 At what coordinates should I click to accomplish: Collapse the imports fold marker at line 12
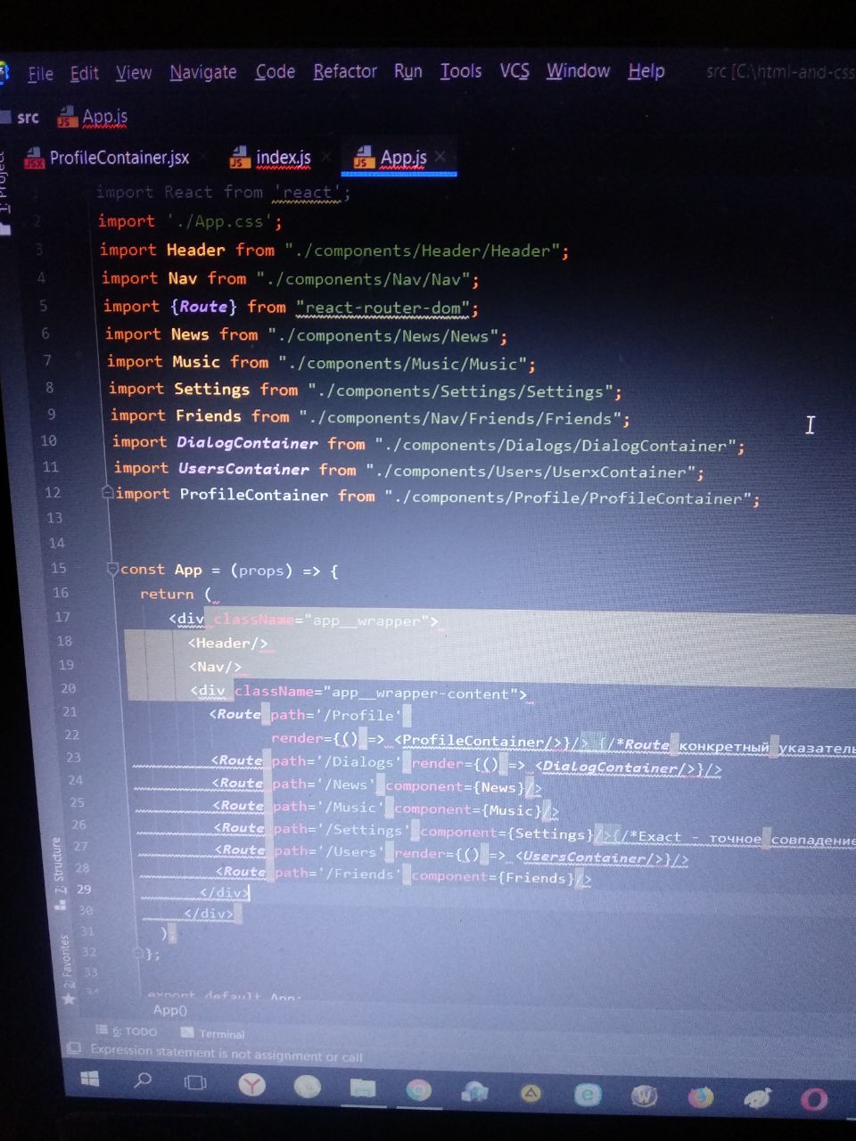pos(108,492)
